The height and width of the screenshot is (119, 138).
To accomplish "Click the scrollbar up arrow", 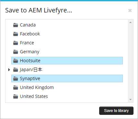I will (130, 22).
